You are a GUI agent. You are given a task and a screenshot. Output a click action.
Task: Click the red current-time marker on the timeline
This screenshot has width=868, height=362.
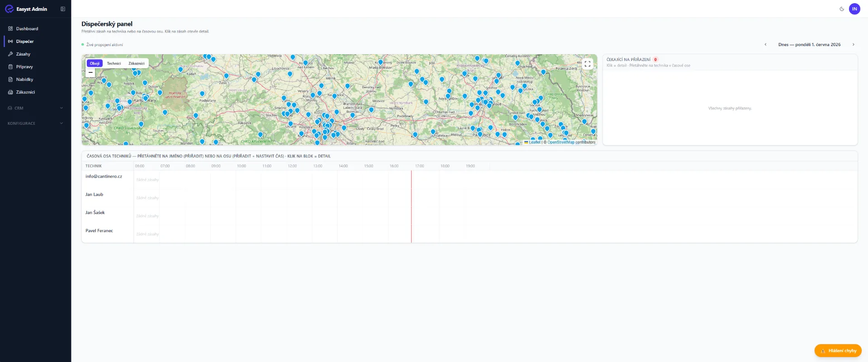point(411,207)
